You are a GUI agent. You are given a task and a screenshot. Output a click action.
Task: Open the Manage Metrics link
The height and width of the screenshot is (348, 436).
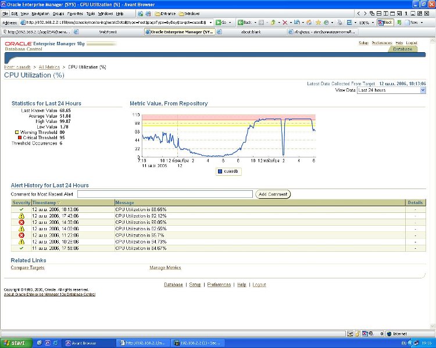(x=165, y=268)
